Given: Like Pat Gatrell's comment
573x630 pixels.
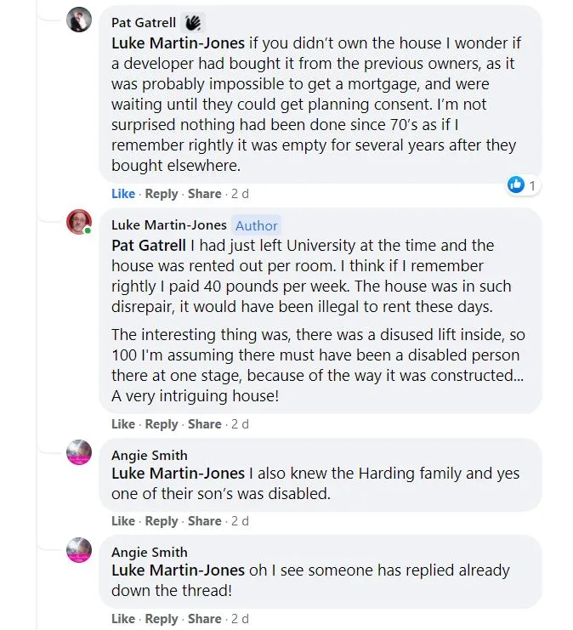Looking at the screenshot, I should coord(123,194).
